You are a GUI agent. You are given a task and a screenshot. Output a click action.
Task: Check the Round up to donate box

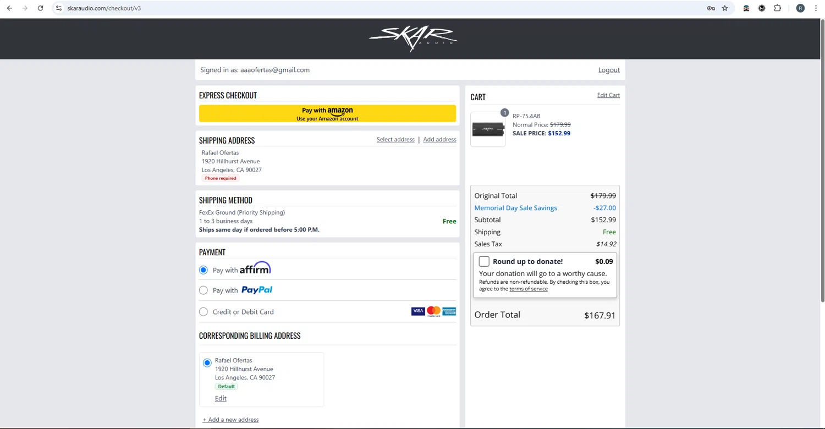[484, 261]
